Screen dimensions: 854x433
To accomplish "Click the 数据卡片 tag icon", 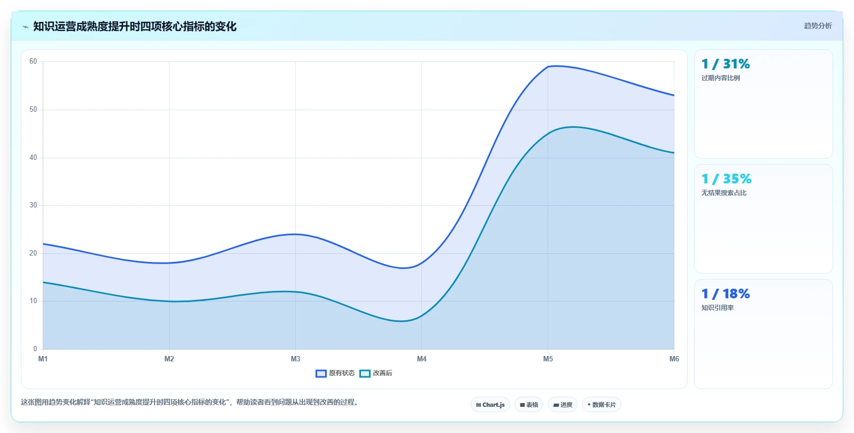I will (589, 405).
